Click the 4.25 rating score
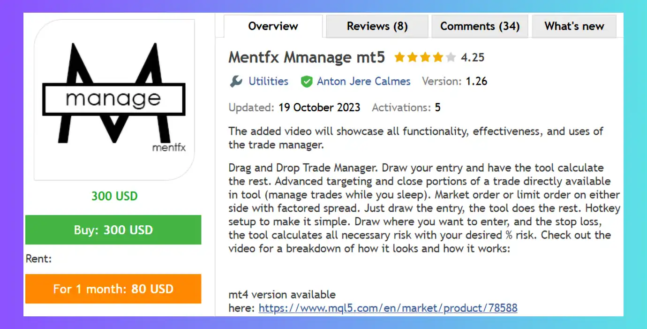The height and width of the screenshot is (329, 647). point(473,58)
